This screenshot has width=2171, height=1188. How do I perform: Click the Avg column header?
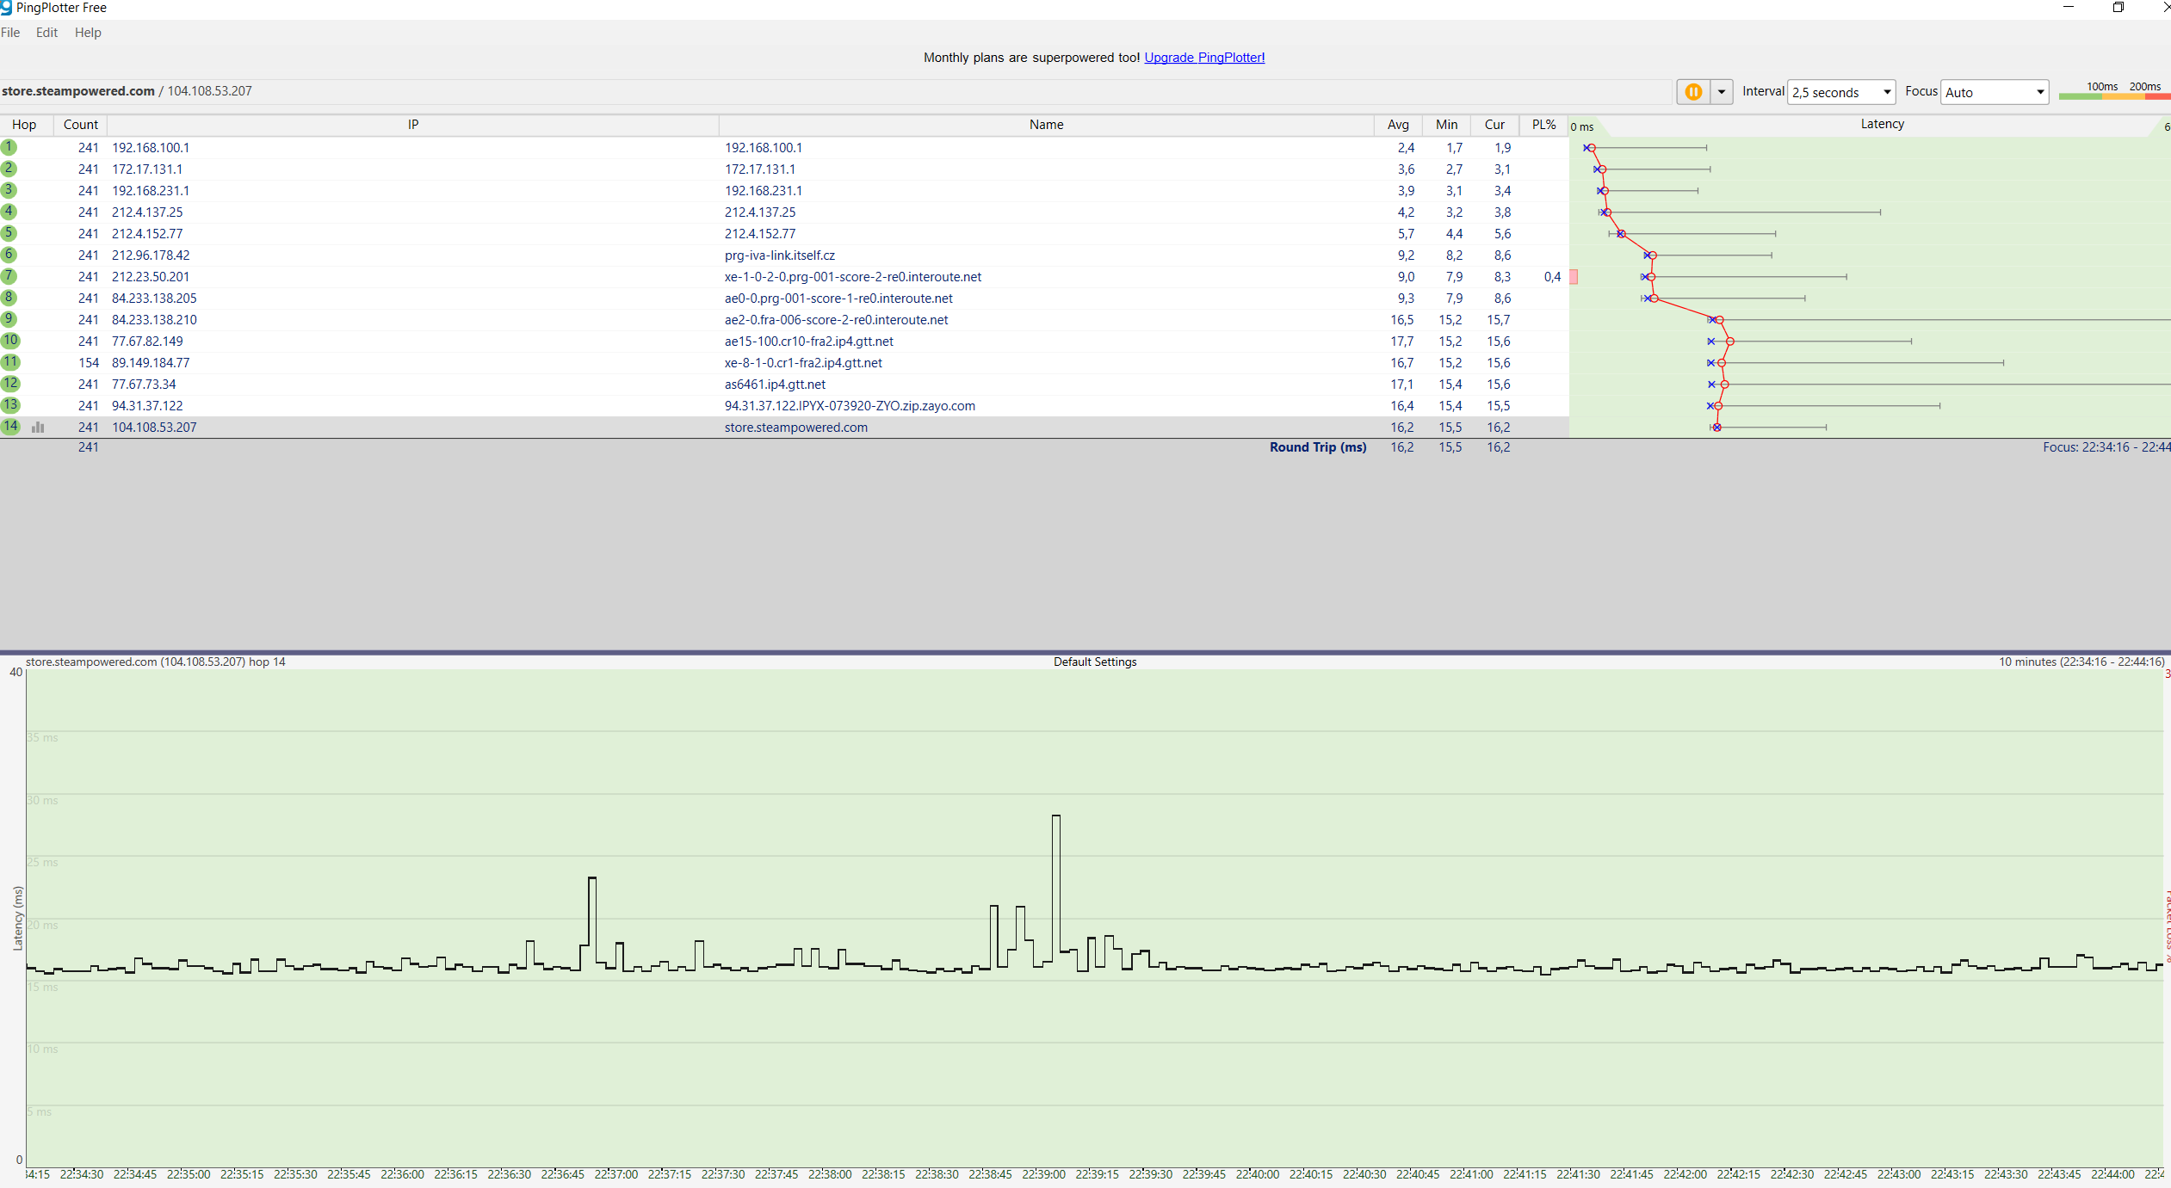[1398, 125]
